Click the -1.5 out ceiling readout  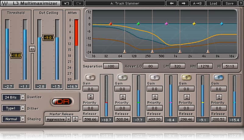[56, 86]
